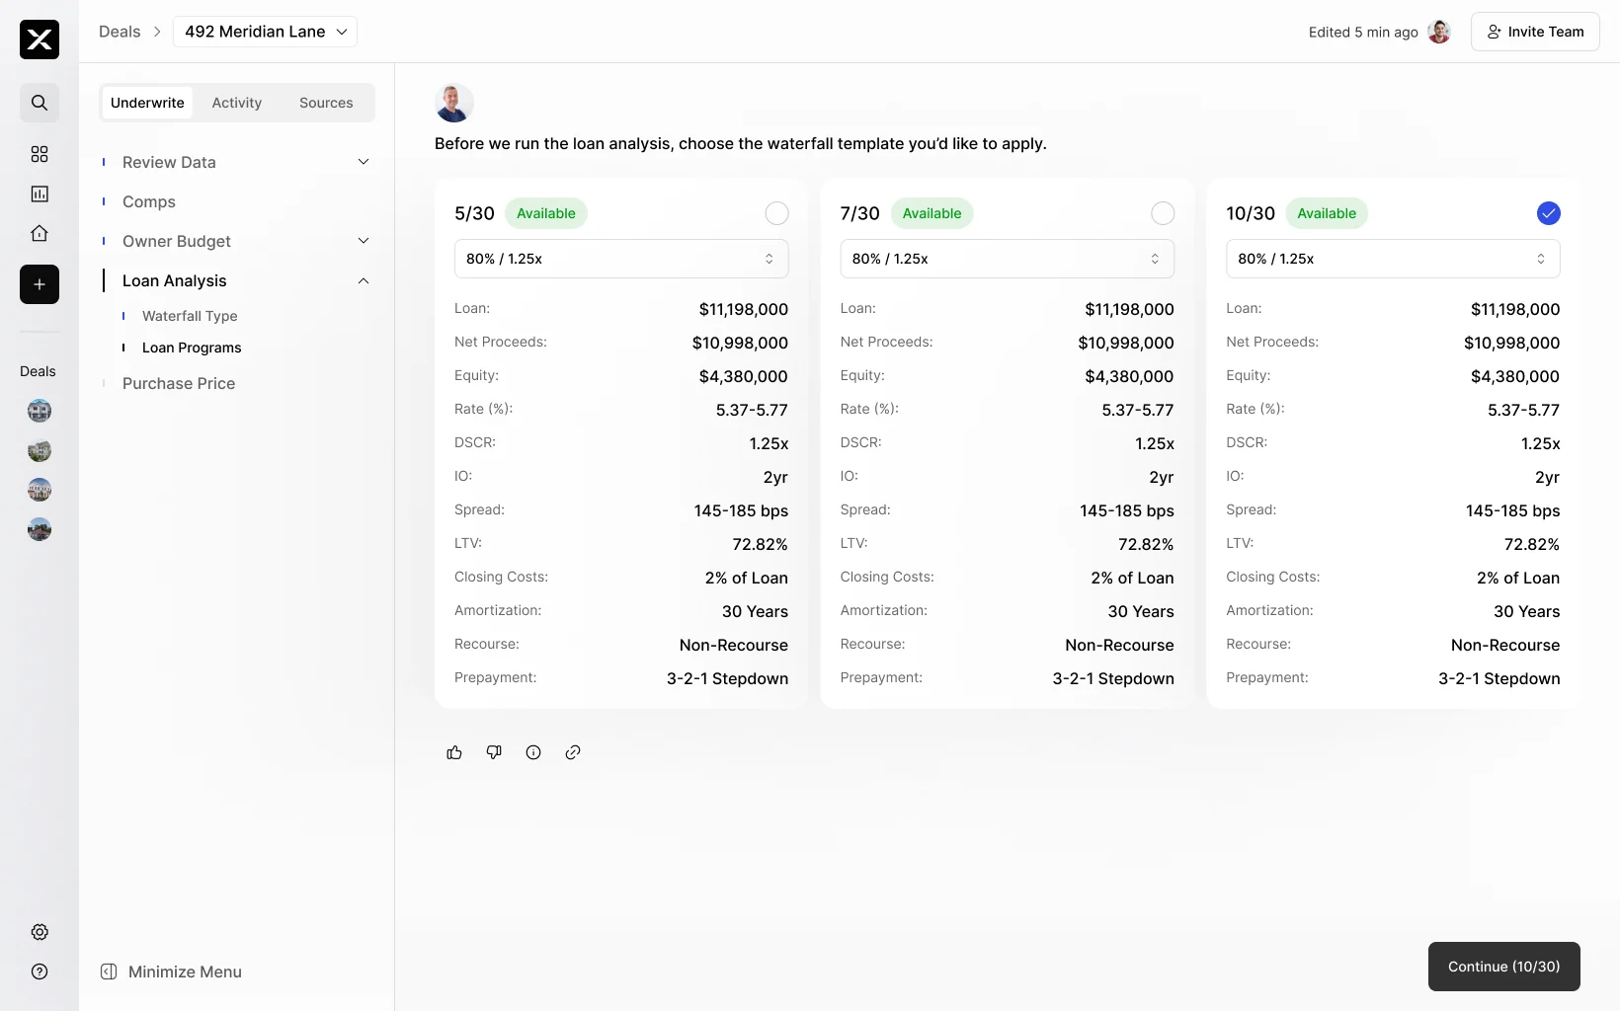The image size is (1620, 1011).
Task: Open the Comps section
Action: point(149,201)
